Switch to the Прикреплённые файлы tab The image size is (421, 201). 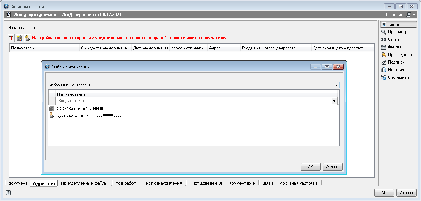pyautogui.click(x=84, y=183)
